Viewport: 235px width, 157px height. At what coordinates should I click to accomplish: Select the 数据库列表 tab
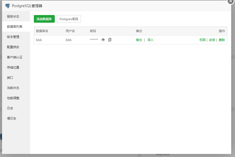pyautogui.click(x=16, y=27)
